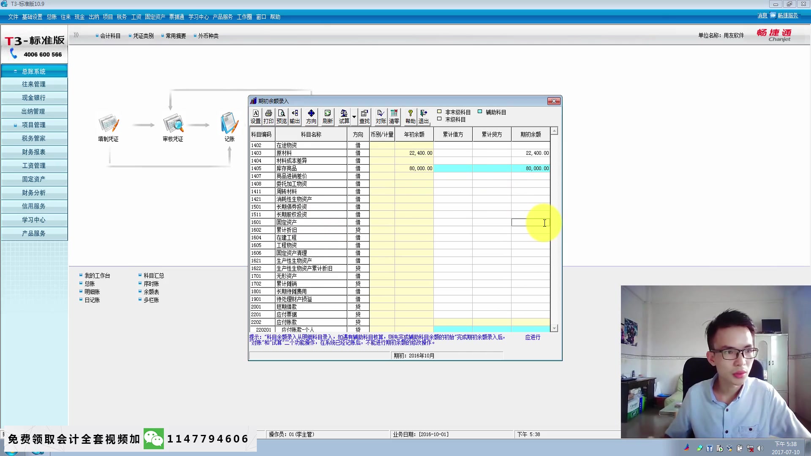The image size is (811, 456).
Task: Open the 会计科目 link
Action: tap(110, 36)
